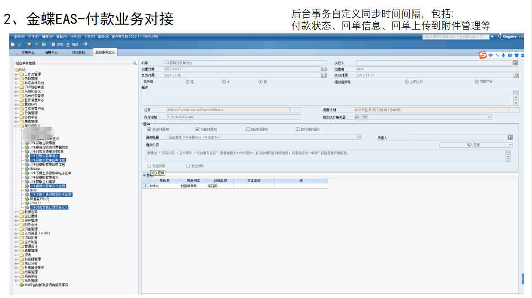Click the 名称 input field
The height and width of the screenshot is (298, 532).
click(244, 63)
